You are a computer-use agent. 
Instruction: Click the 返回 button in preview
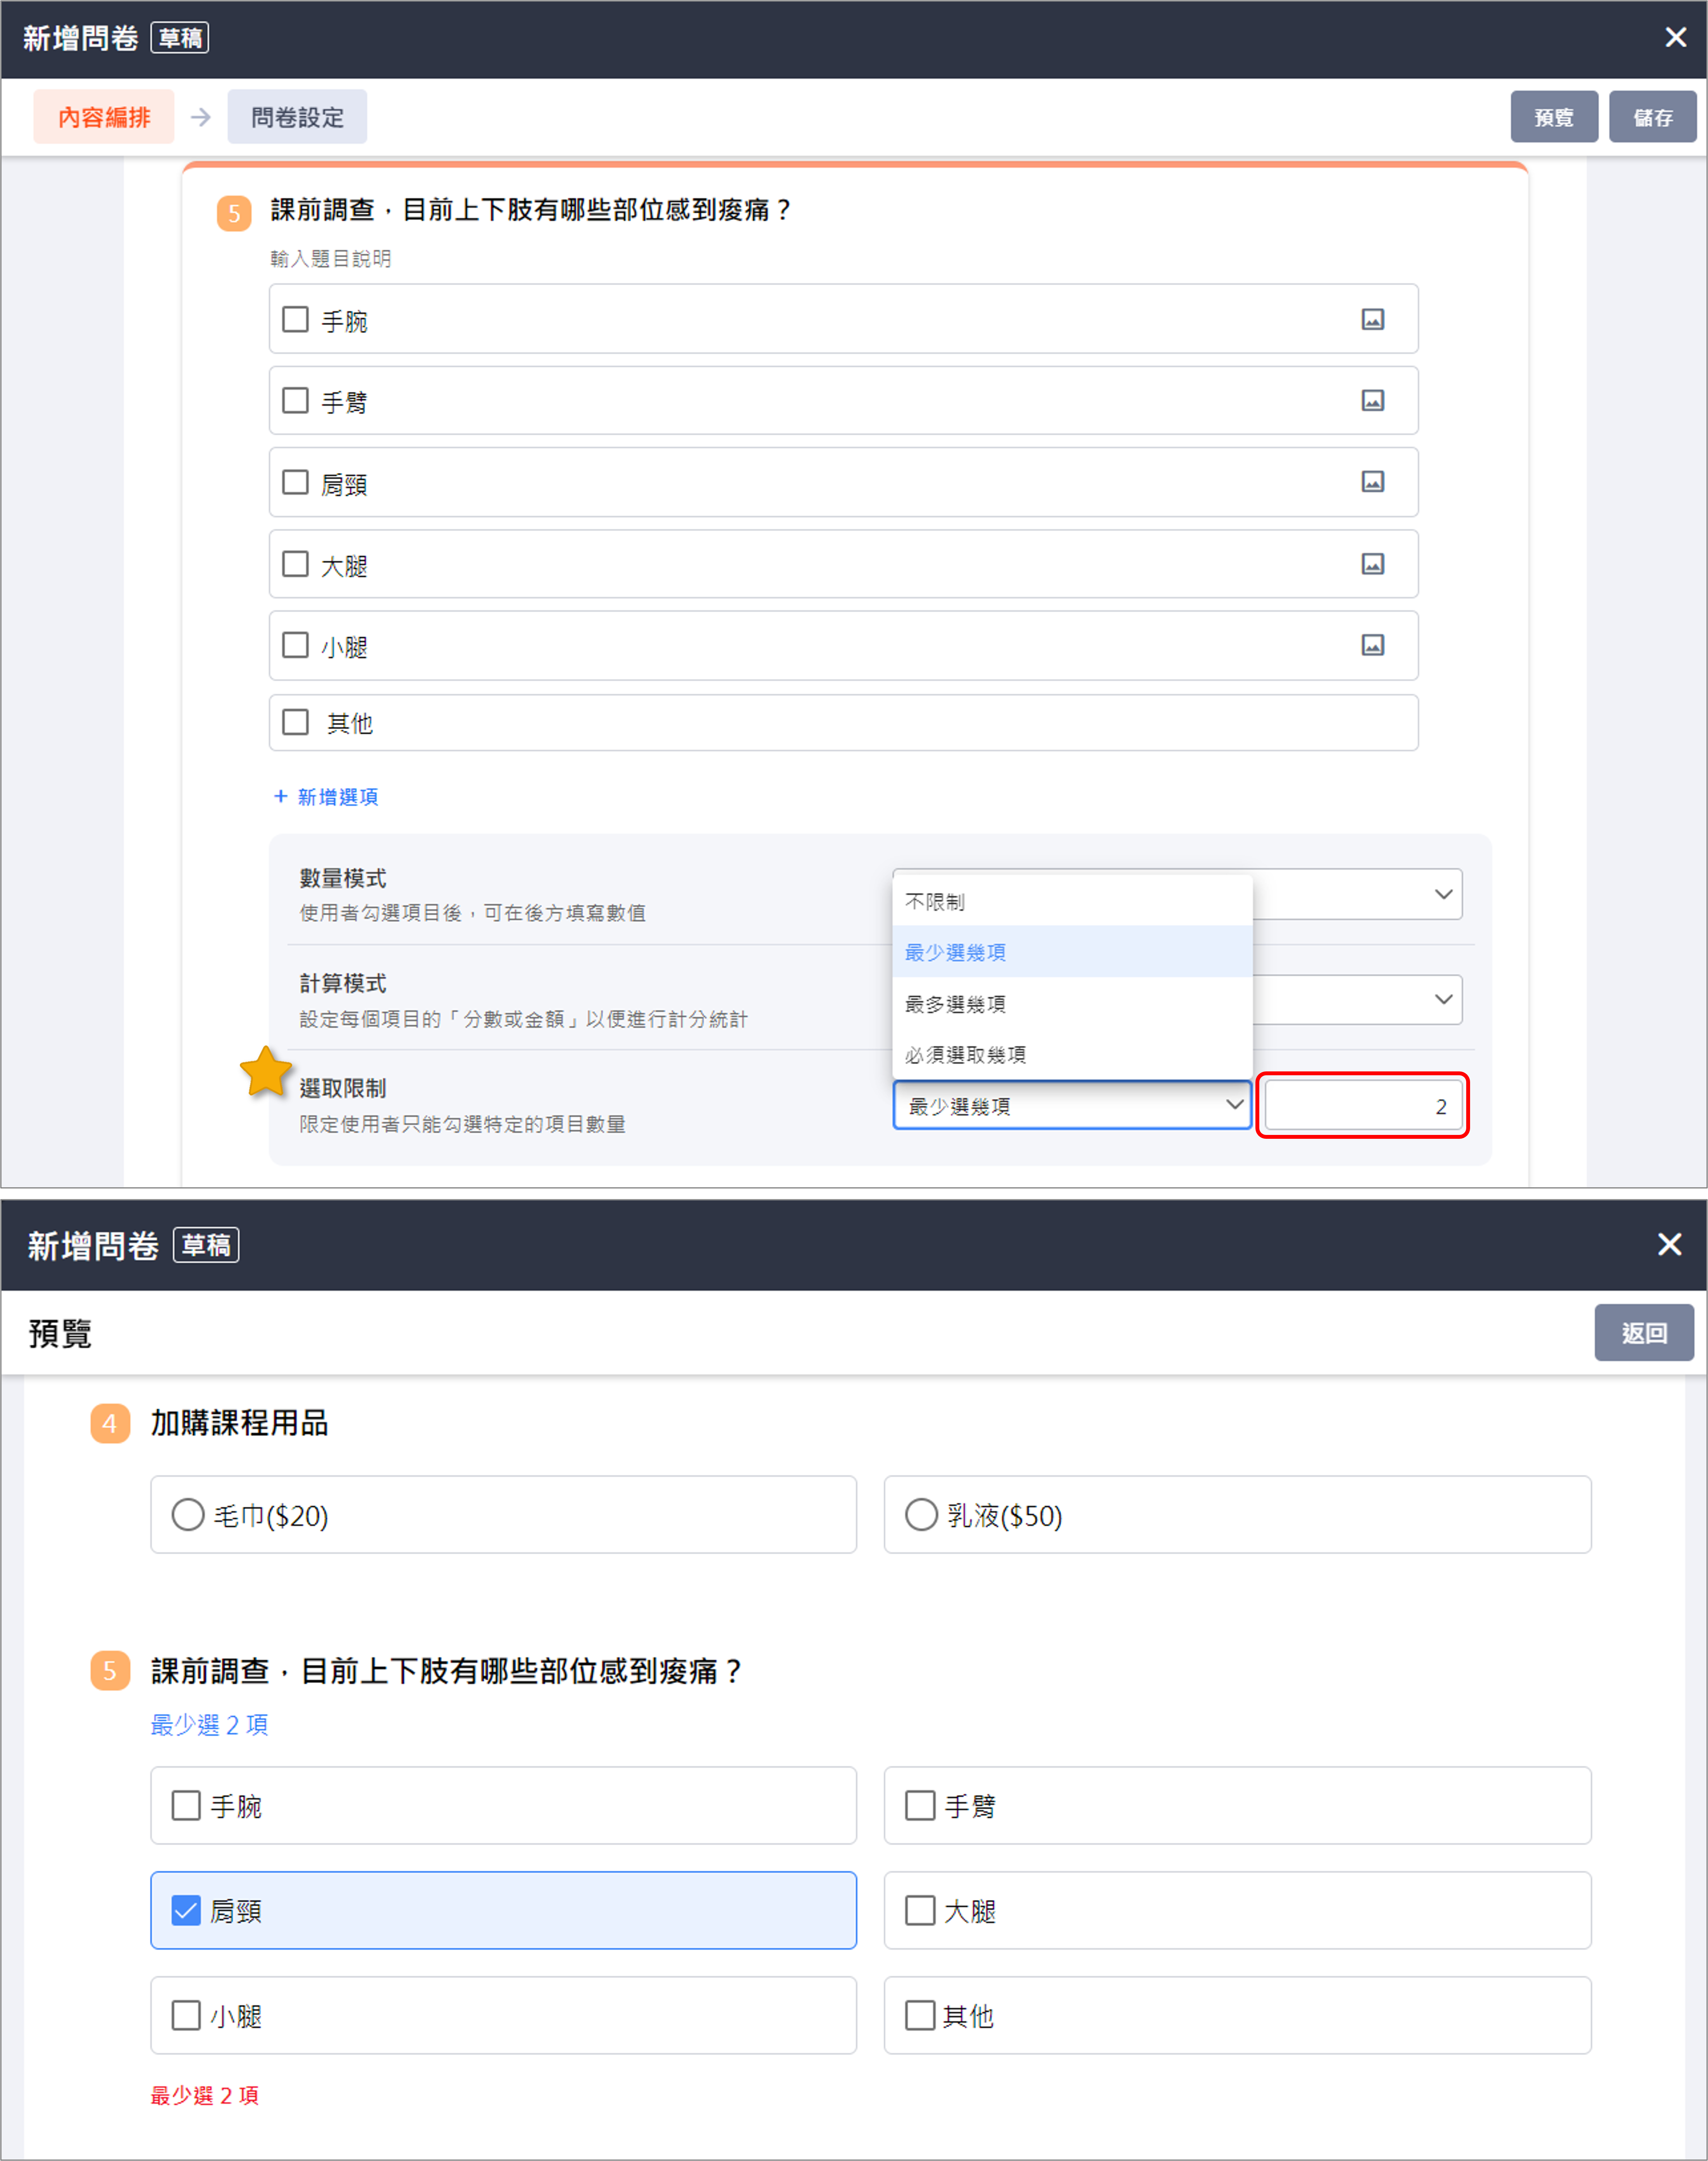pos(1644,1332)
